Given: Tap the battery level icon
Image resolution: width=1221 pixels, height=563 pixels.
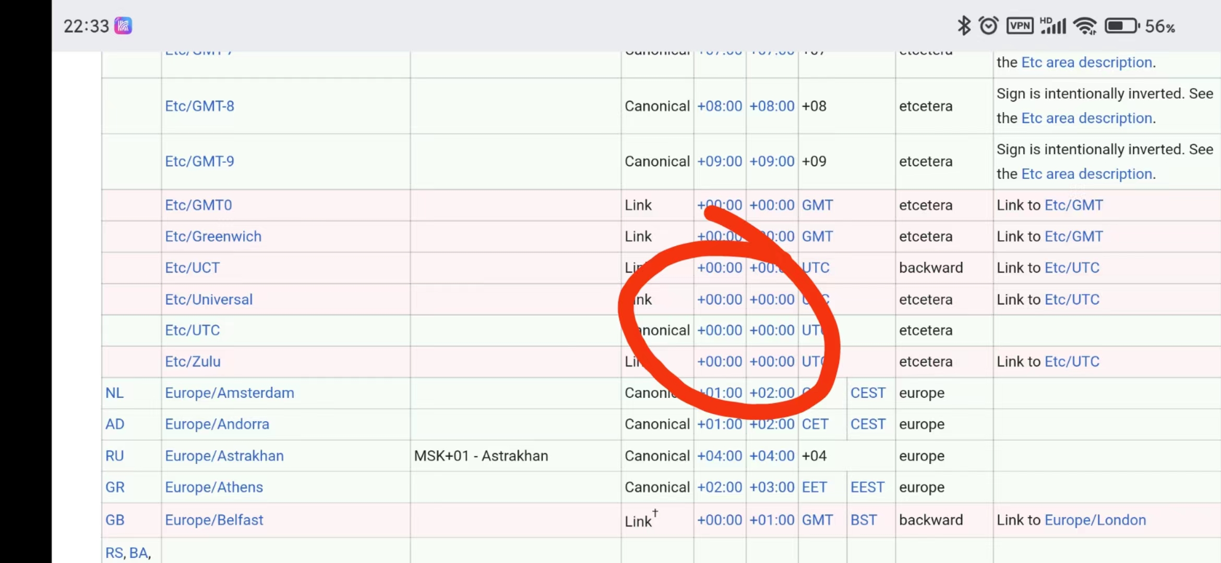Looking at the screenshot, I should tap(1122, 26).
